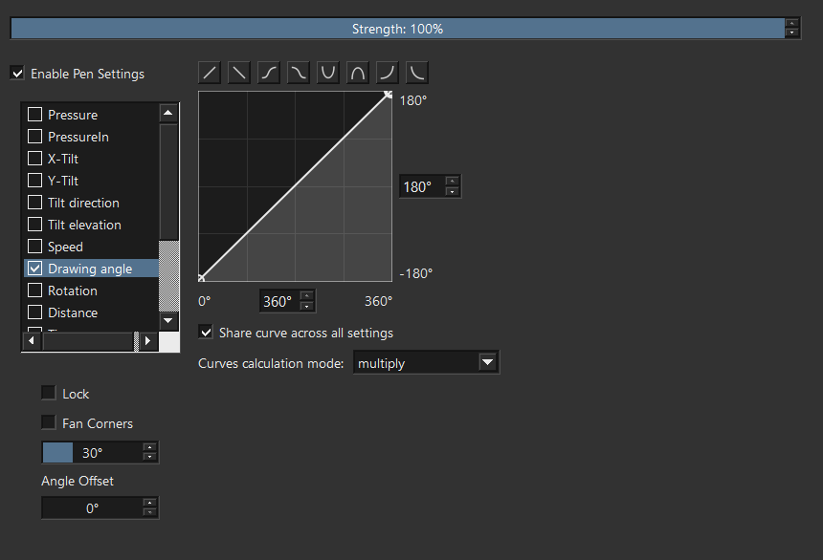
Task: Apply the rising S-curve preset
Action: coord(270,73)
